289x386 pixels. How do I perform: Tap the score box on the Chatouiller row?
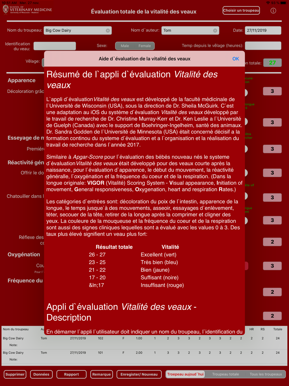point(272,197)
